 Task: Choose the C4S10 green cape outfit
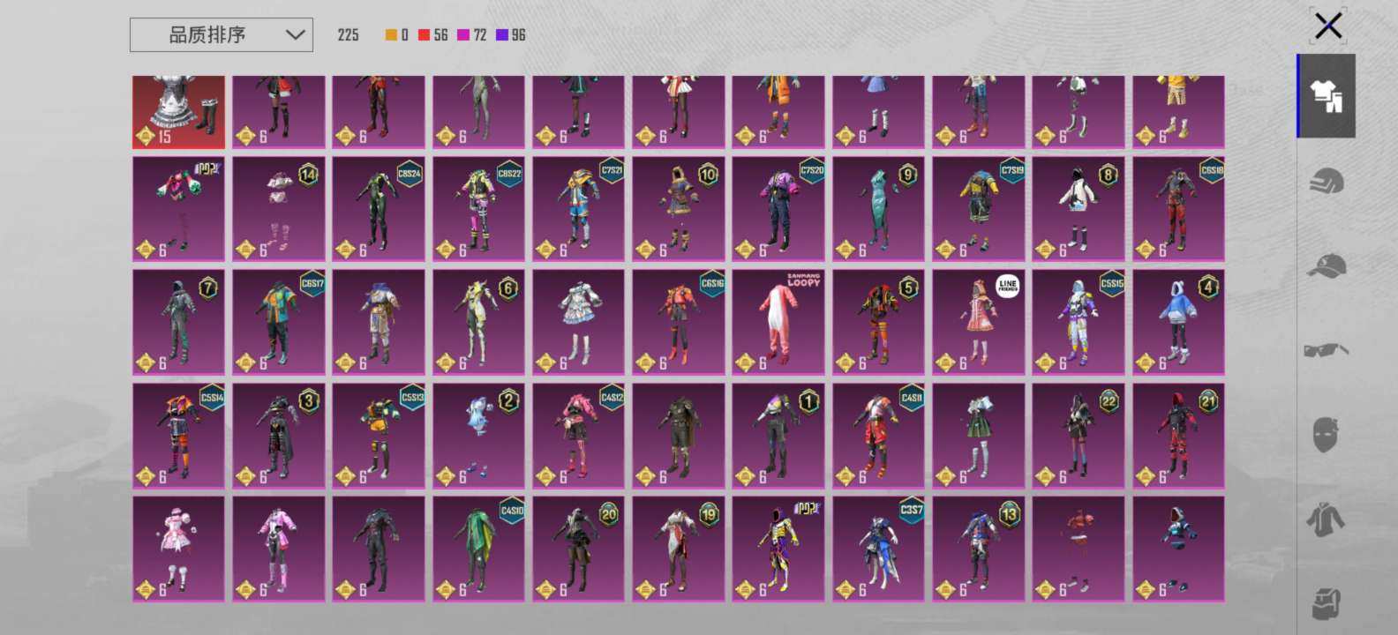[x=478, y=549]
